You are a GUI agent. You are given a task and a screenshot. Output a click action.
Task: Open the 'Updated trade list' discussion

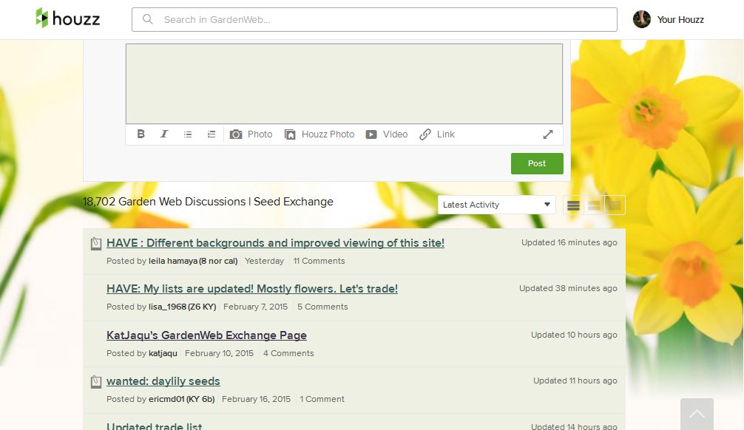[155, 426]
